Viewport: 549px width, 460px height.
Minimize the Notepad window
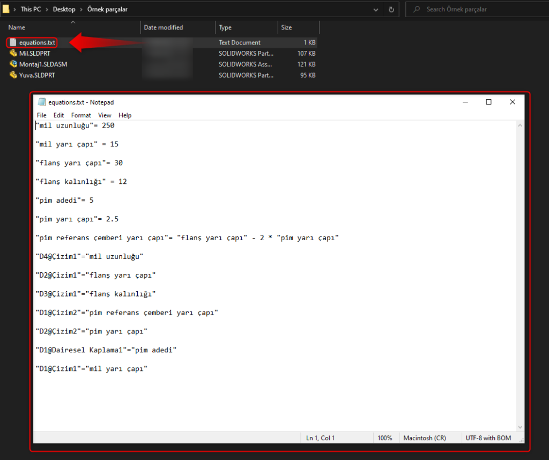(465, 102)
